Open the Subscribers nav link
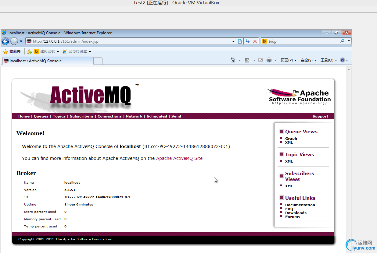377x253 pixels. pos(81,116)
